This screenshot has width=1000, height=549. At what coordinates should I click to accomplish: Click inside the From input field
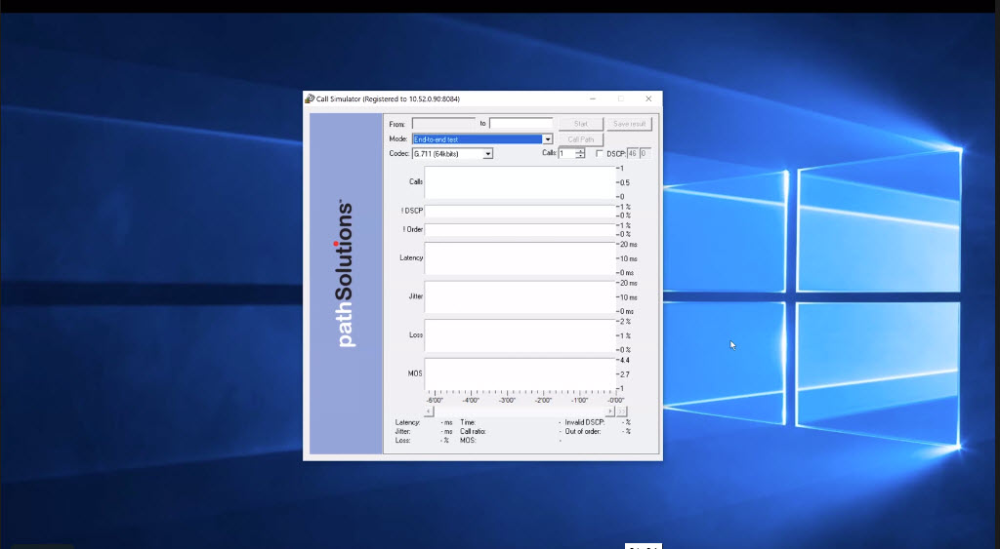point(442,124)
